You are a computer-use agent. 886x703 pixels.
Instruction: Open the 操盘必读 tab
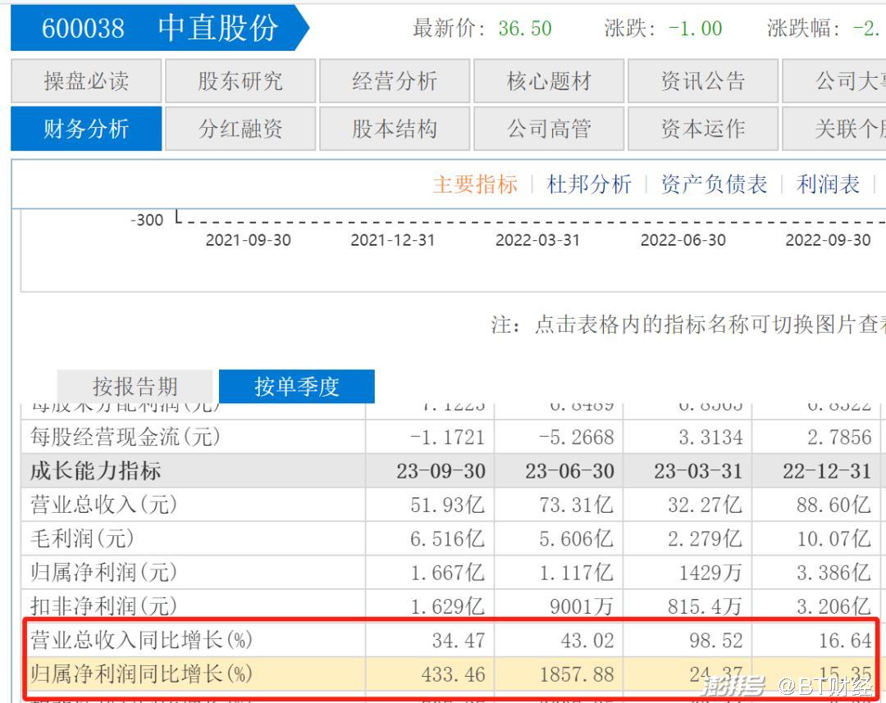(86, 81)
